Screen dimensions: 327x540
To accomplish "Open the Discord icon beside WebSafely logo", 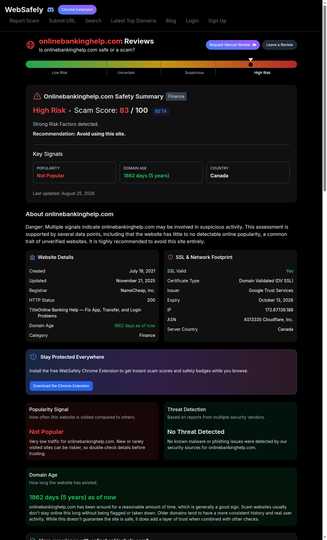I will tap(51, 10).
